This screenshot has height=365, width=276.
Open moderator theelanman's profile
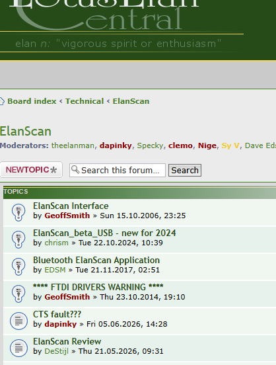pyautogui.click(x=73, y=145)
